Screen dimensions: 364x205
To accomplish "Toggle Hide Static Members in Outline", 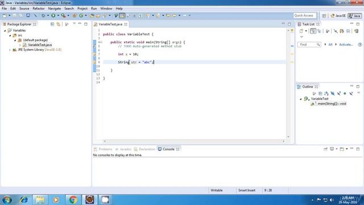I will (x=339, y=93).
